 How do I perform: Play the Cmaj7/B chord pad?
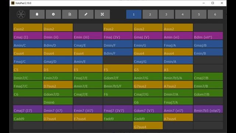point(208,76)
